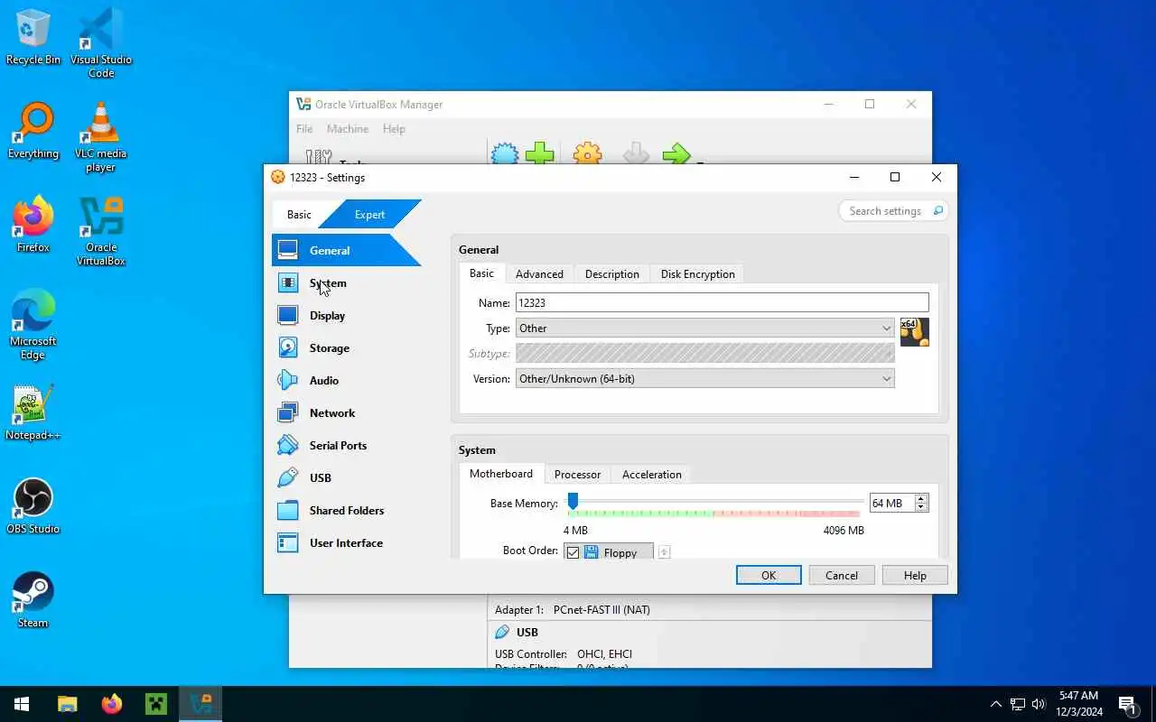Open the Minecraft taskbar icon

point(156,704)
